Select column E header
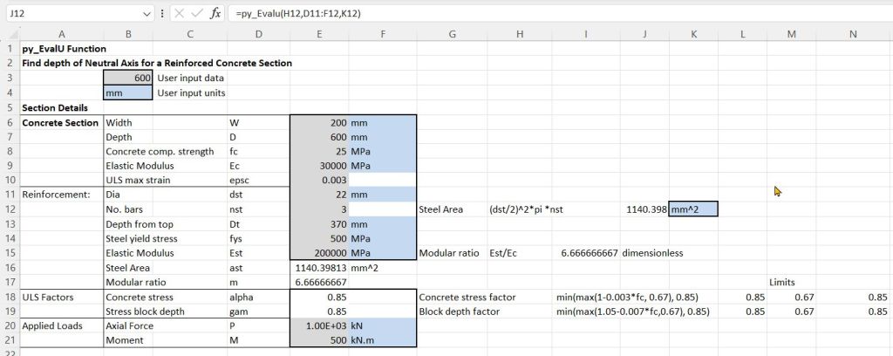 (318, 33)
